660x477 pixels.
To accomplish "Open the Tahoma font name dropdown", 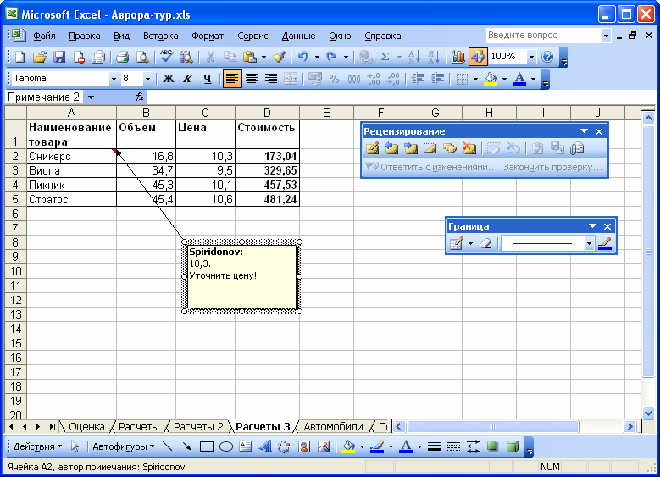I will (x=114, y=79).
